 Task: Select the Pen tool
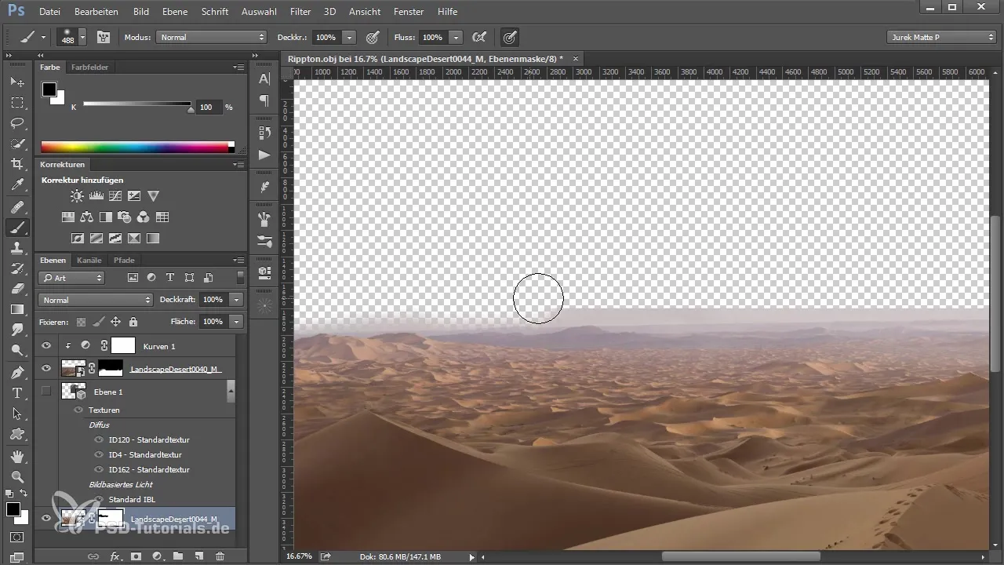pyautogui.click(x=17, y=372)
